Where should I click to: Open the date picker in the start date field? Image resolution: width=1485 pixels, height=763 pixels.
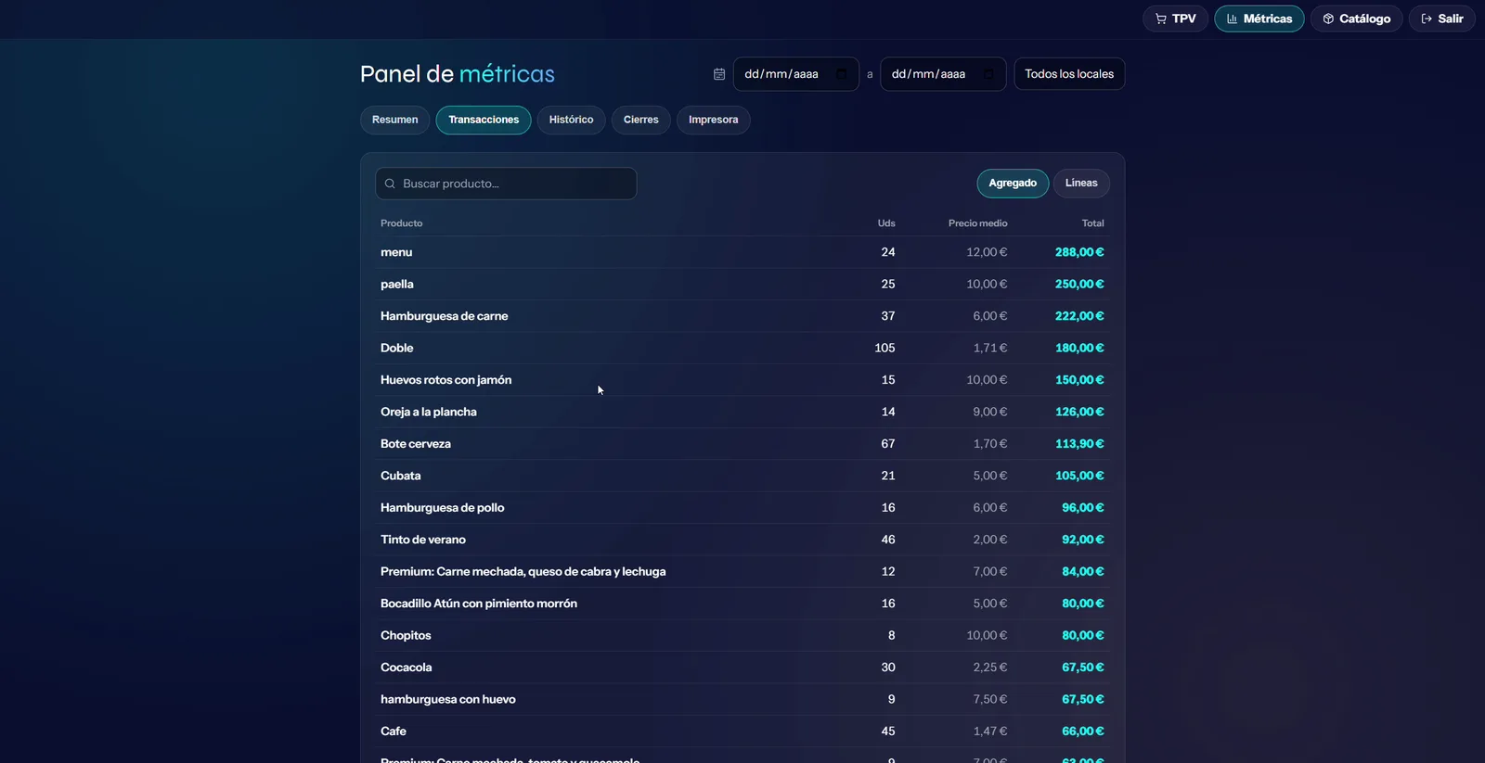[x=841, y=74]
